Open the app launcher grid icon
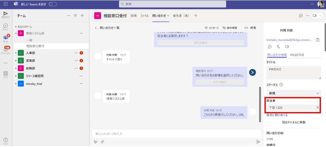The width and height of the screenshot is (326, 147). point(6,4)
